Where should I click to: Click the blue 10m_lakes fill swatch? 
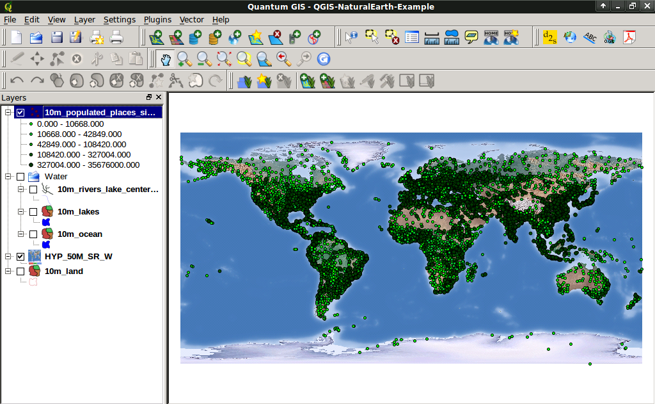click(46, 222)
